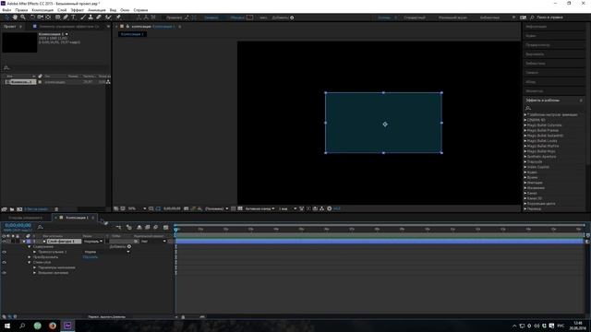
Task: Click the Сбросить link beside Преобразовать
Action: point(90,257)
